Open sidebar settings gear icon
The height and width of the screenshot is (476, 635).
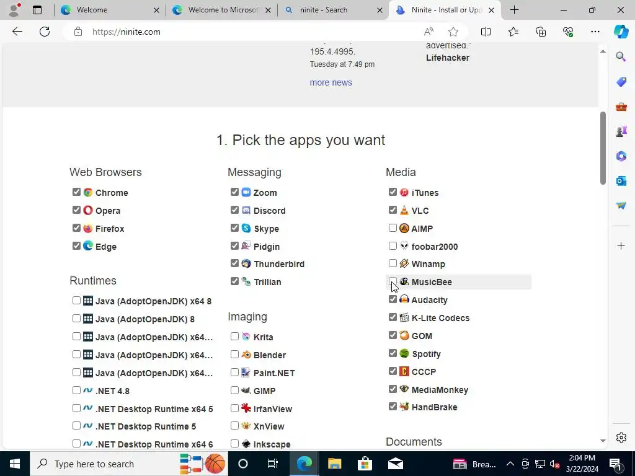tap(621, 438)
